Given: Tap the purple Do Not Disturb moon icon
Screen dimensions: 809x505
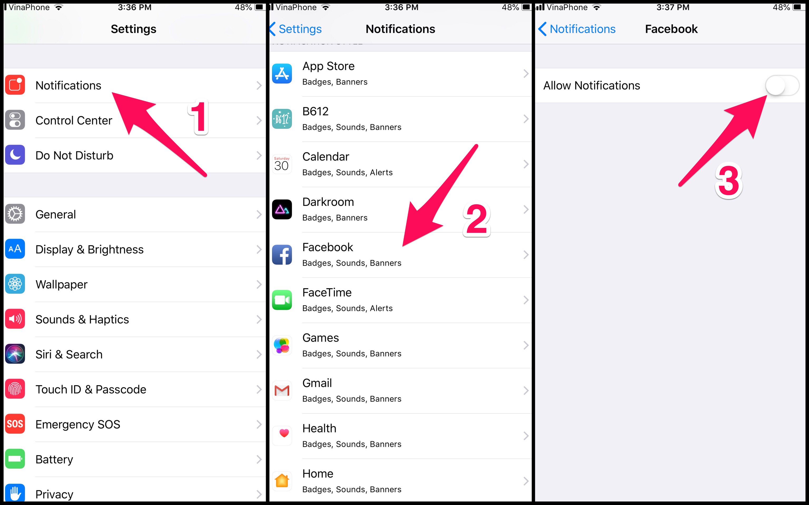Looking at the screenshot, I should pos(15,155).
